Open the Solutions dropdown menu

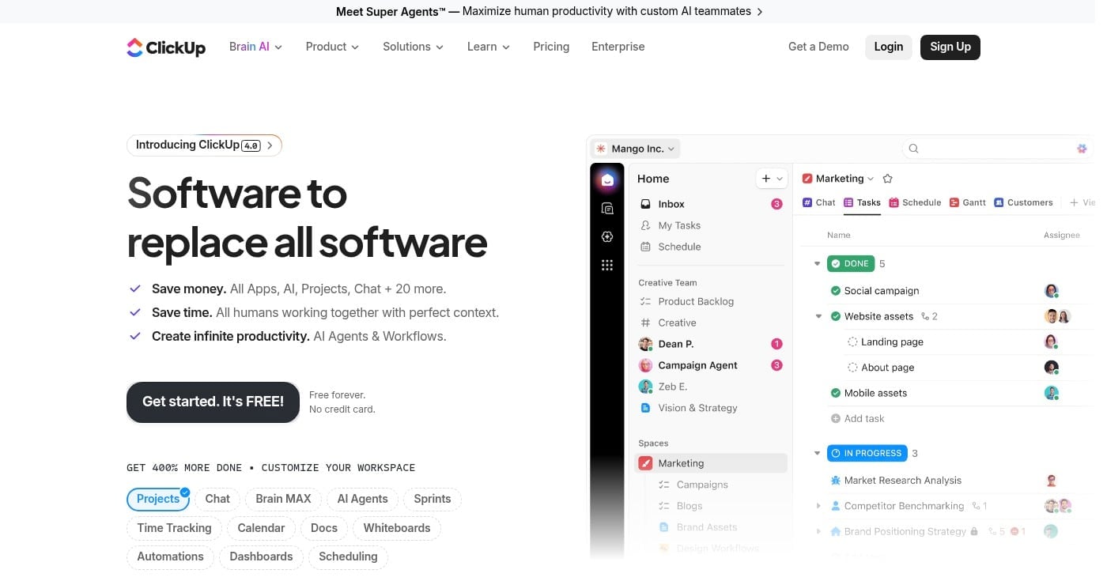tap(413, 47)
